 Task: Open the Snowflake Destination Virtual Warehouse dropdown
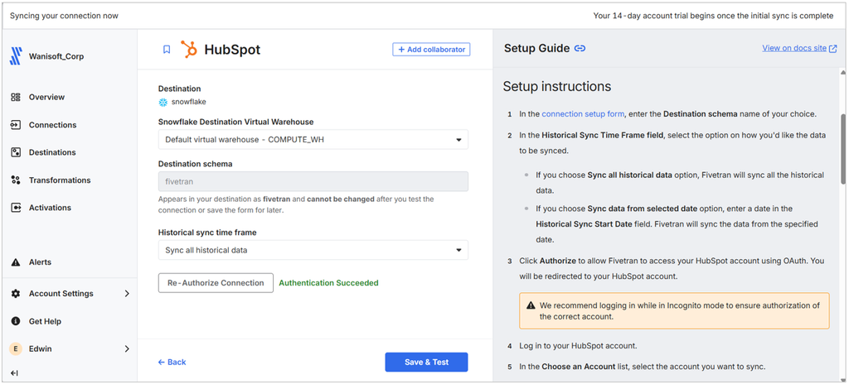coord(313,140)
